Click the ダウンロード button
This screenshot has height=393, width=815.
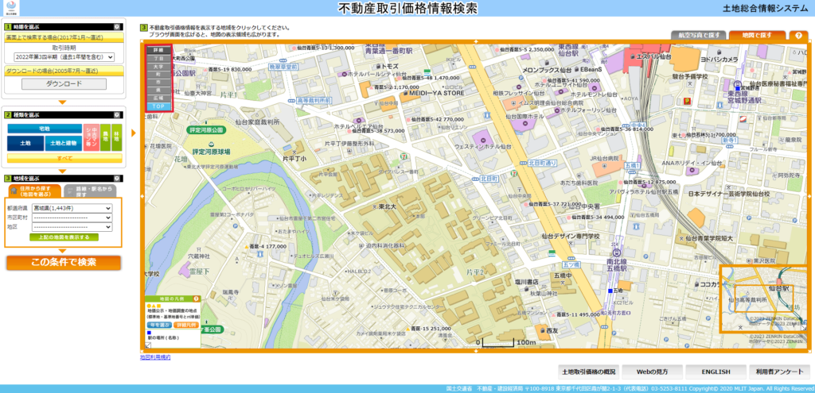[64, 84]
